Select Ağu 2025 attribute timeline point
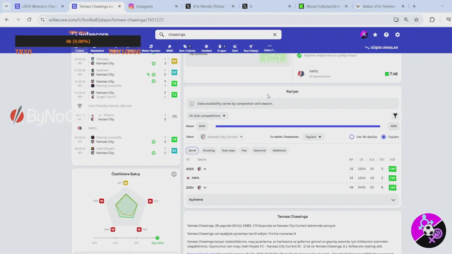Image resolution: width=452 pixels, height=254 pixels. (157, 238)
